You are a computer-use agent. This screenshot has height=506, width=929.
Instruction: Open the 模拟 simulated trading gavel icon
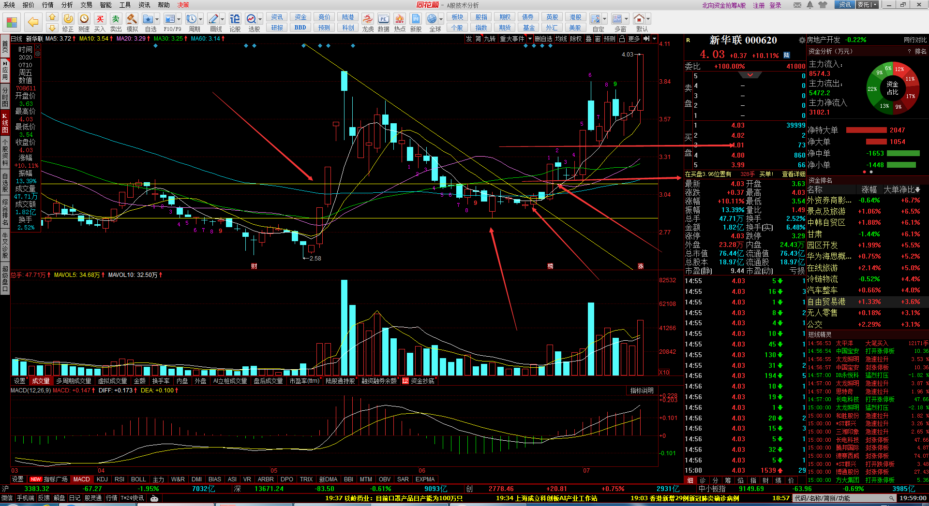132,19
